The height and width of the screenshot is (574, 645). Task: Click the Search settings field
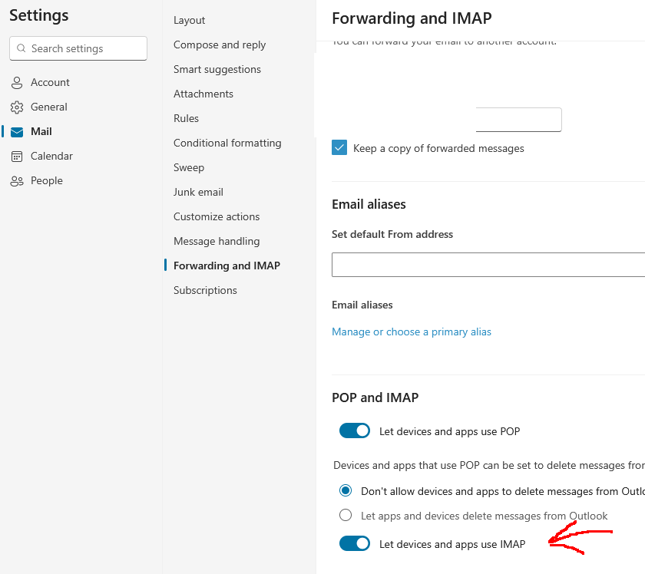[84, 48]
